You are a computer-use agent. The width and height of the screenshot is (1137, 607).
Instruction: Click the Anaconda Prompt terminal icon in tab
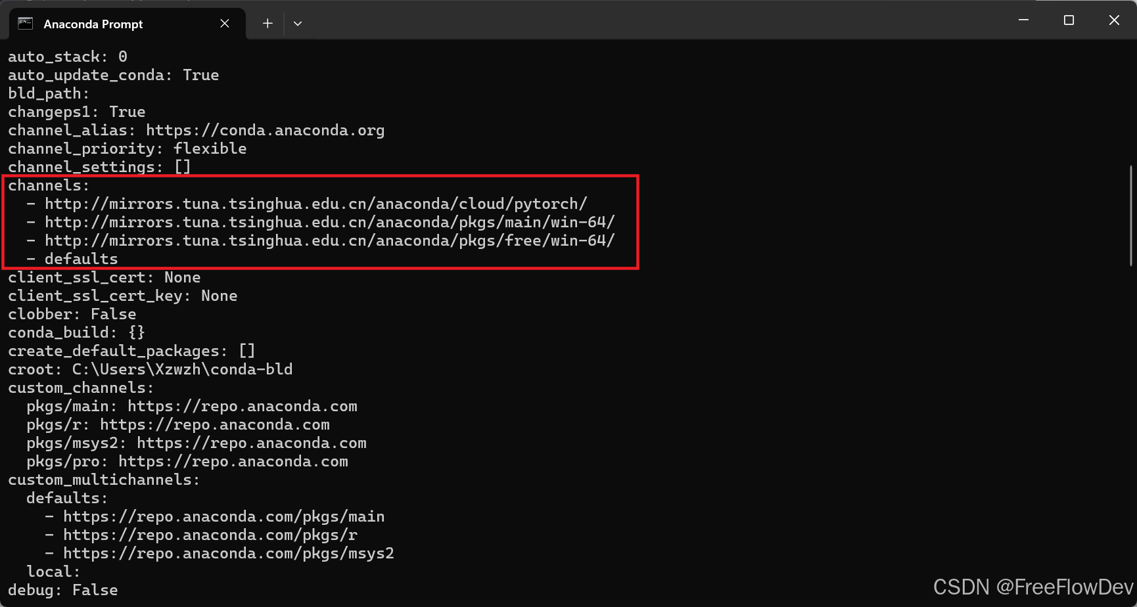[x=25, y=24]
